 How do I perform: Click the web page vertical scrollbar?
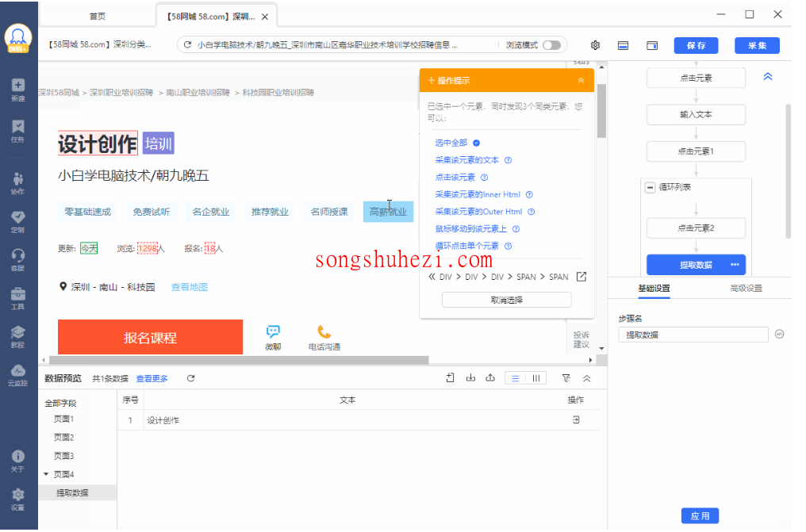point(601,112)
